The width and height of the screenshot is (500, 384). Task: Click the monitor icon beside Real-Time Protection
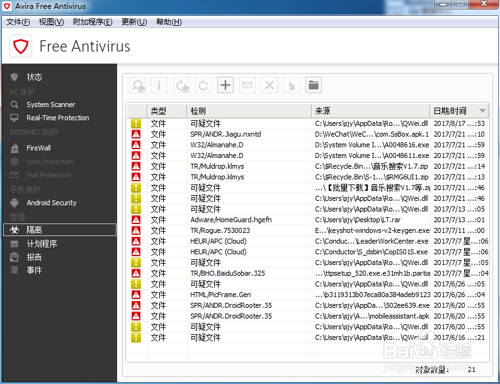pos(14,118)
